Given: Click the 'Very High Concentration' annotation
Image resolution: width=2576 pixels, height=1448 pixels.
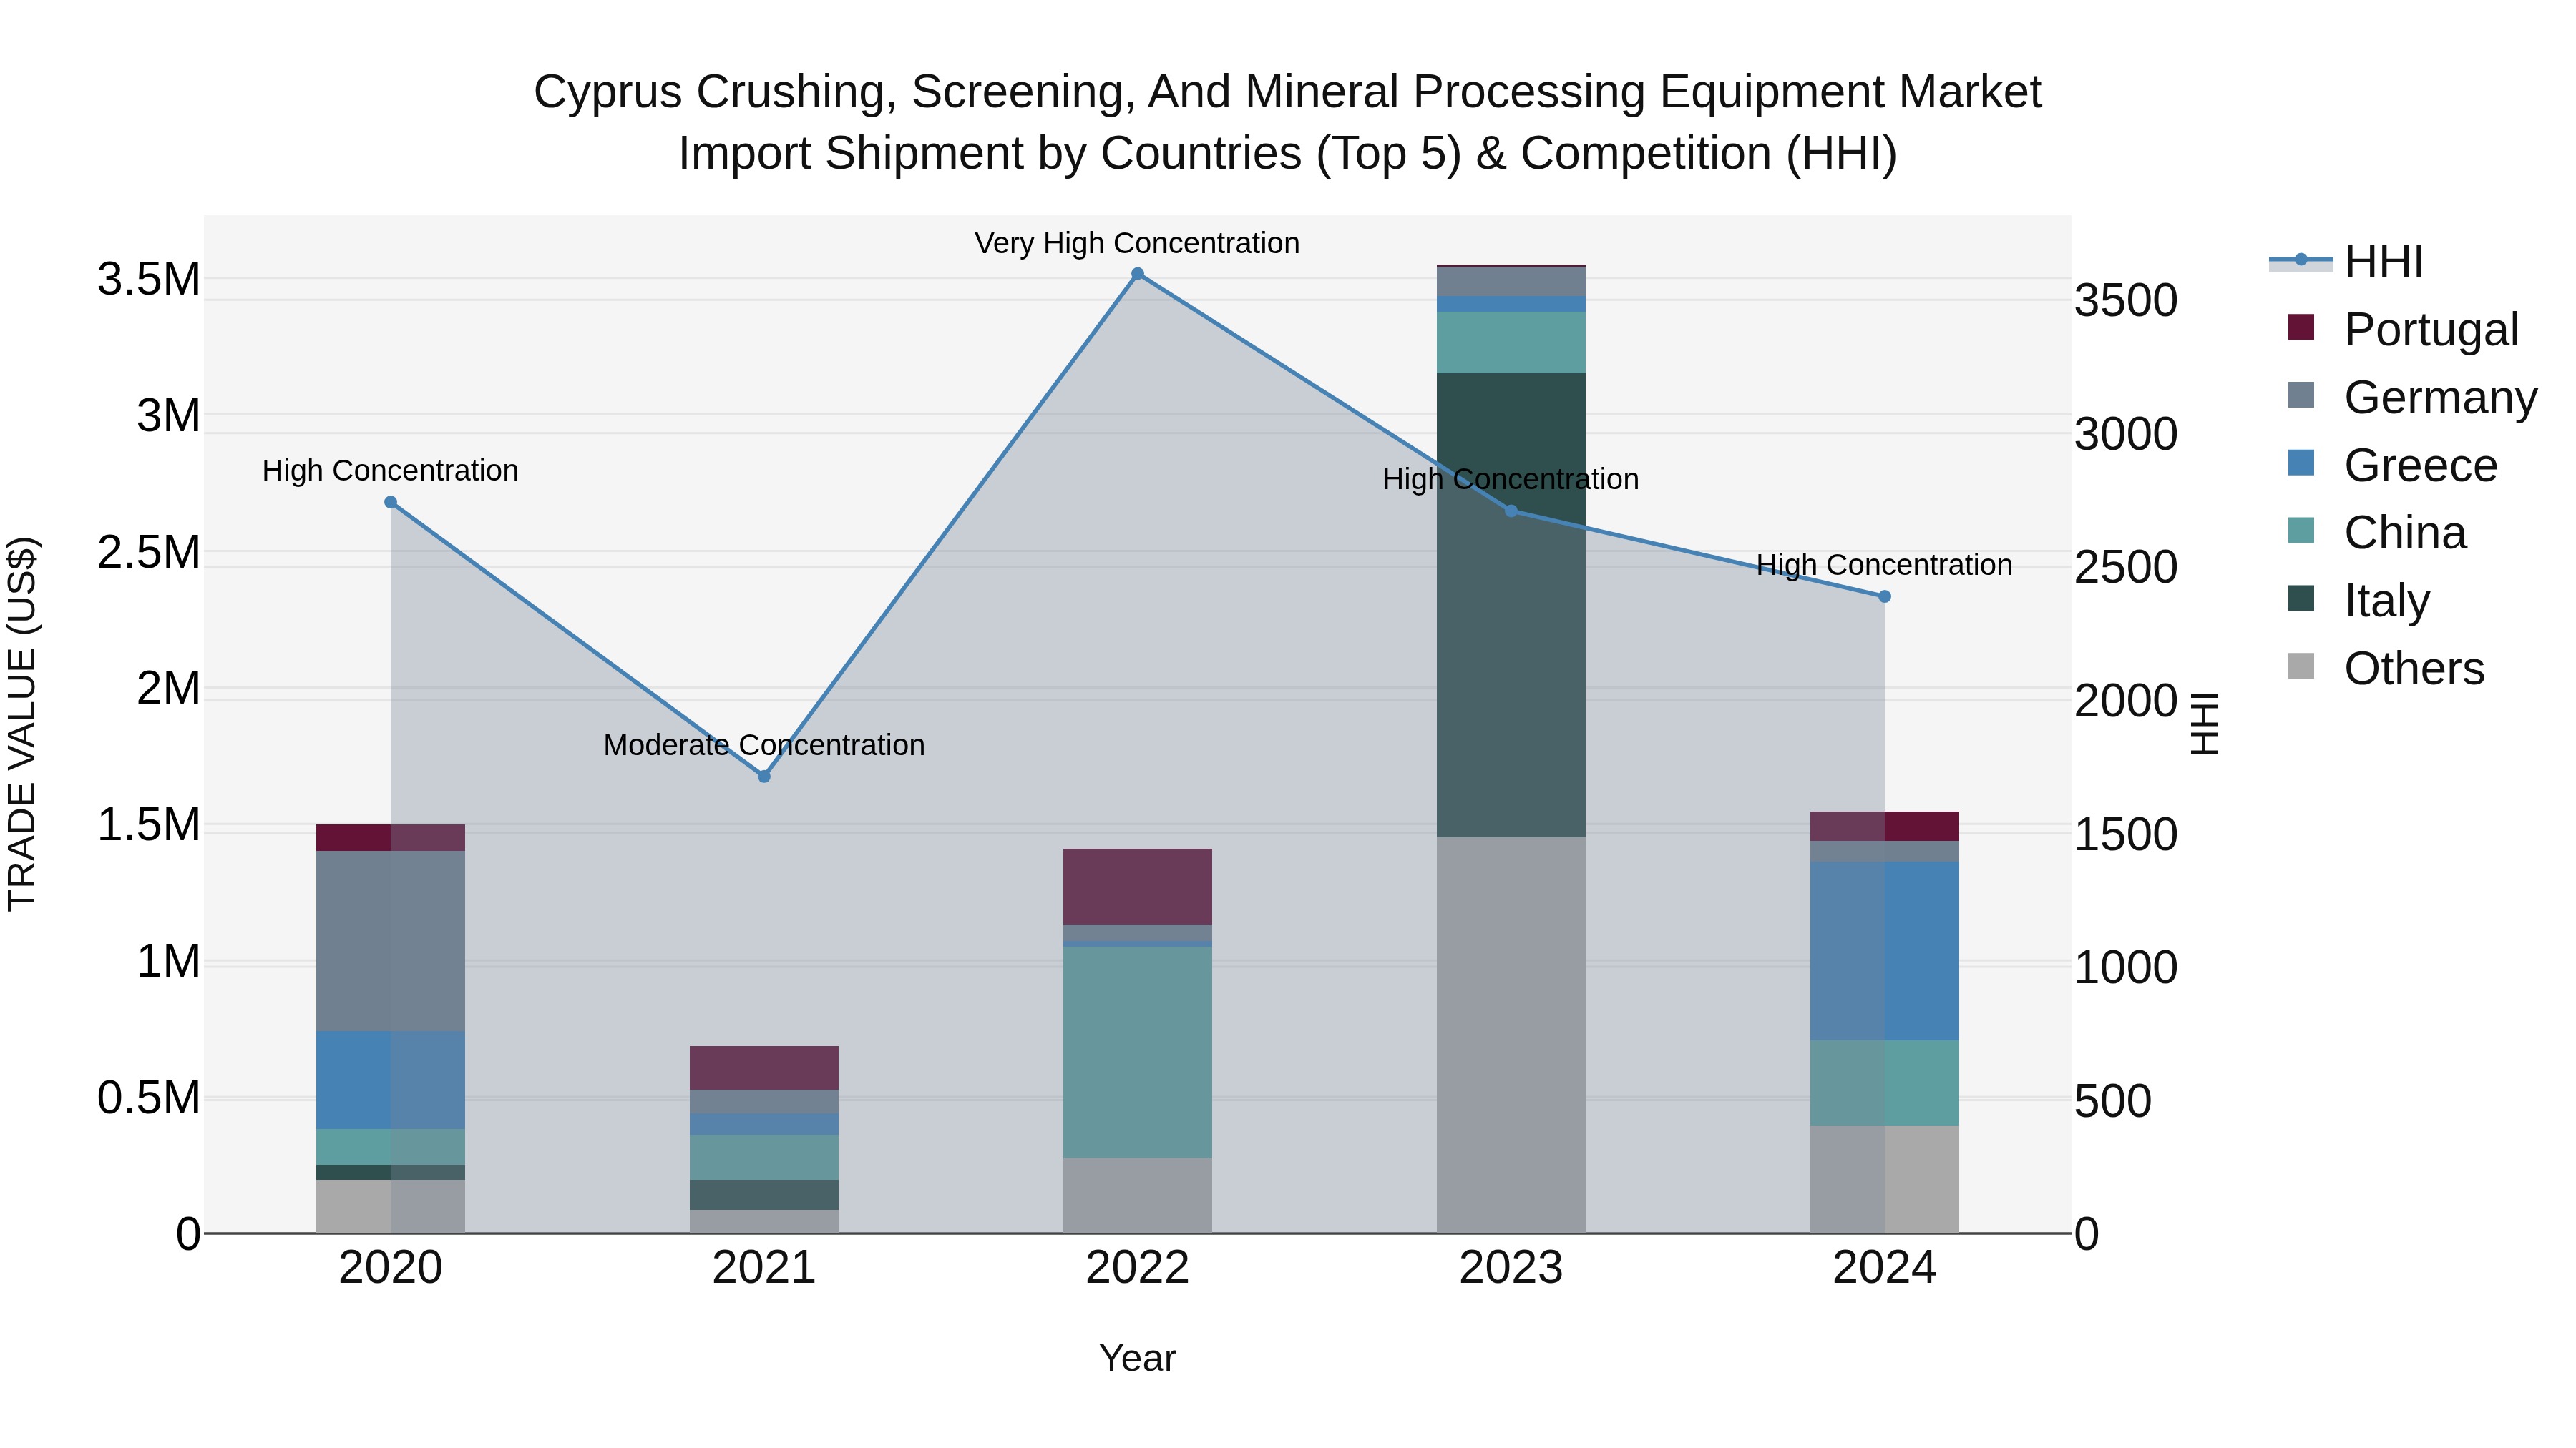Looking at the screenshot, I should (1137, 244).
